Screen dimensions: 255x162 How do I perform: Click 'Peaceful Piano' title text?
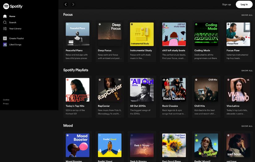tap(74, 51)
